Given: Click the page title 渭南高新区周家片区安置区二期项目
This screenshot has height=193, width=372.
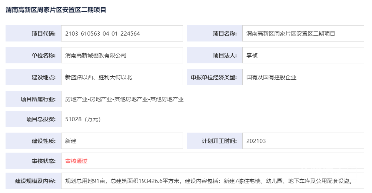Looking at the screenshot, I should click(x=56, y=10).
